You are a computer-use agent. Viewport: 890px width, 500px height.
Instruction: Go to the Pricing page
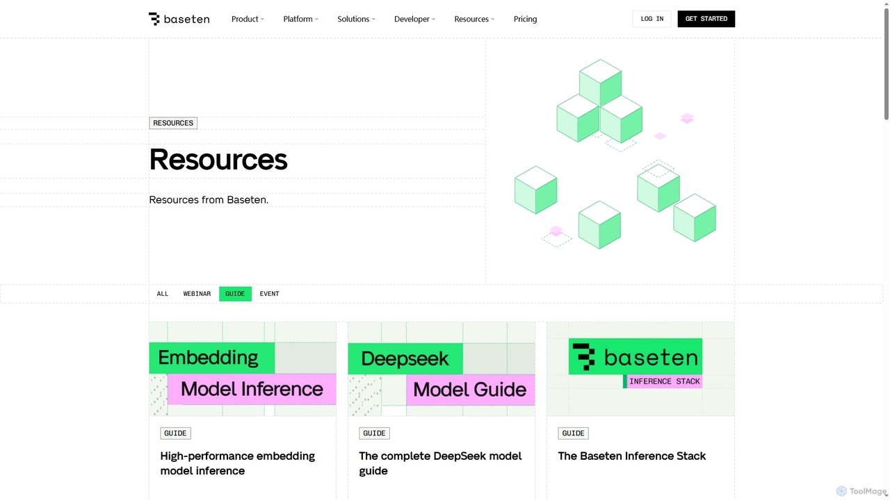(x=525, y=19)
